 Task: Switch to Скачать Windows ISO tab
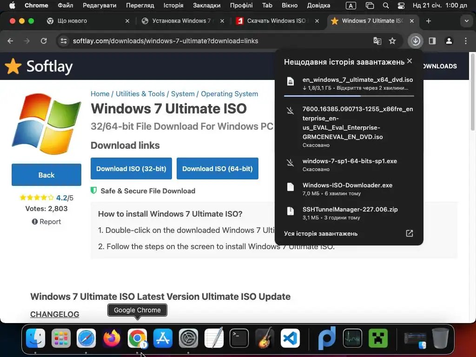click(x=276, y=21)
